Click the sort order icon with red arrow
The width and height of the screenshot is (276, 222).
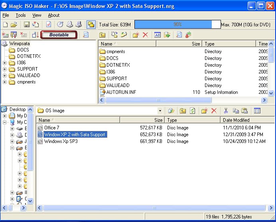(x=35, y=35)
